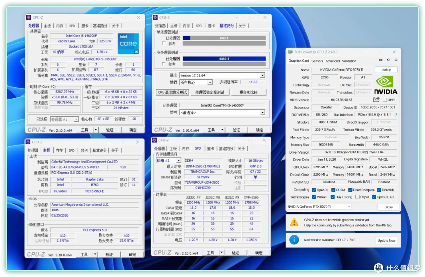Click the multi-thread 9860.1 score bar

click(x=224, y=59)
